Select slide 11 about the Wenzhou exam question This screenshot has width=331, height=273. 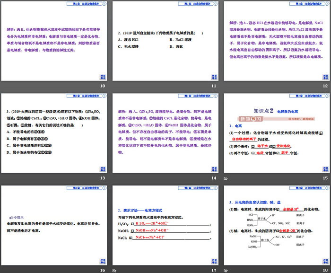pos(165,41)
